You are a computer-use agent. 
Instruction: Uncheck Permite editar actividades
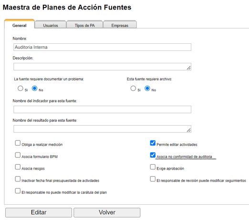[153, 143]
